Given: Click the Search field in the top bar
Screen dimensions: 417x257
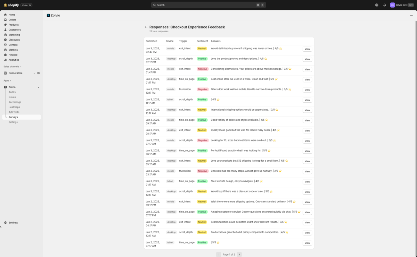Looking at the screenshot, I should pyautogui.click(x=208, y=5).
